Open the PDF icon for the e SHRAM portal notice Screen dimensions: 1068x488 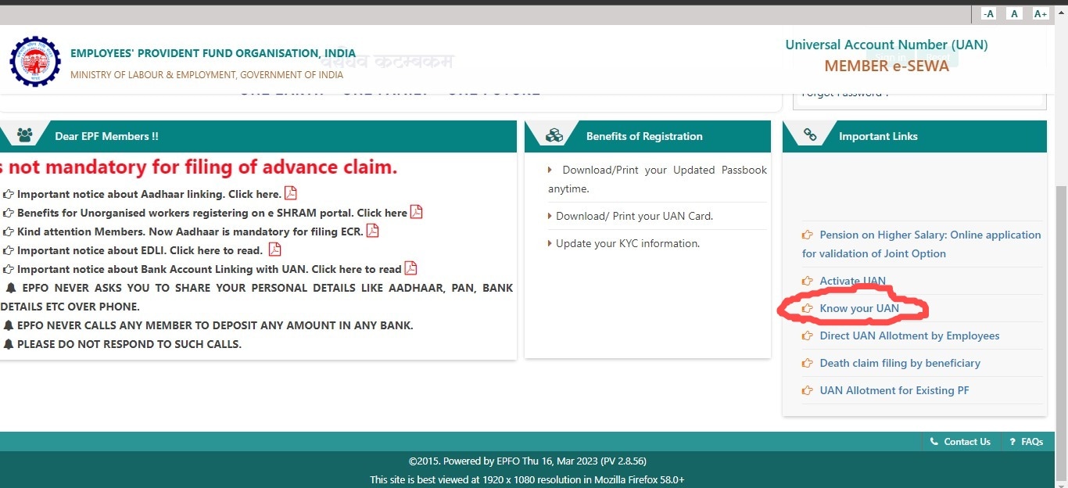pyautogui.click(x=417, y=212)
